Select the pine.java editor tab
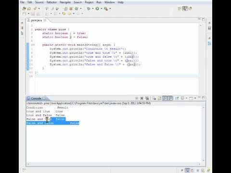Screen dimensions: 231x173 click(x=37, y=20)
